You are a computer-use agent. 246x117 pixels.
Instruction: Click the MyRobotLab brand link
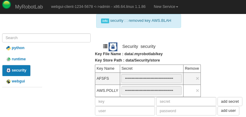point(29,7)
